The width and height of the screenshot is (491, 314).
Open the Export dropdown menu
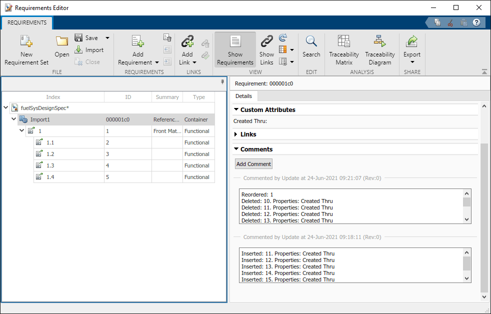coord(412,62)
